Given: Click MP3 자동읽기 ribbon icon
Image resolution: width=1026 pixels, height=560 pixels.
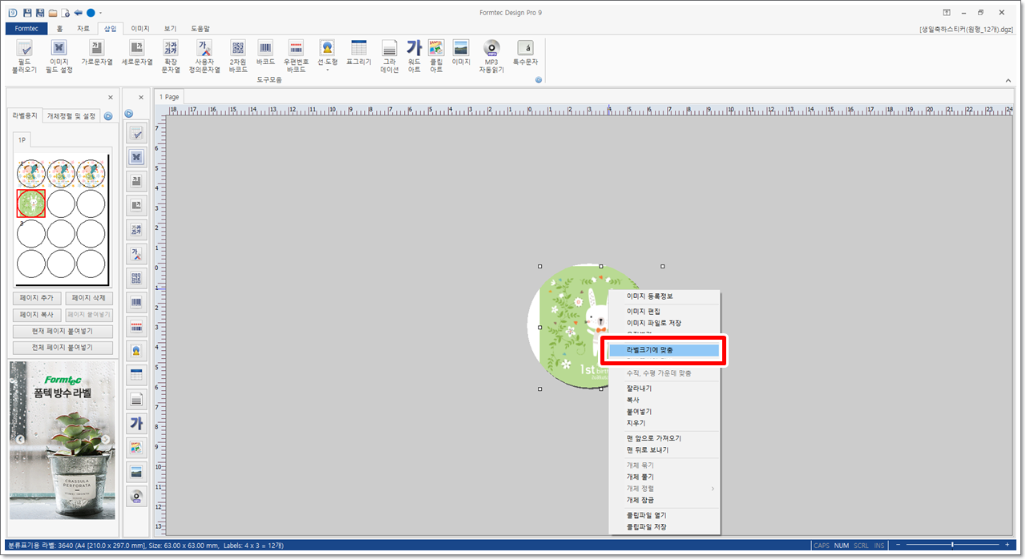Looking at the screenshot, I should tap(491, 56).
